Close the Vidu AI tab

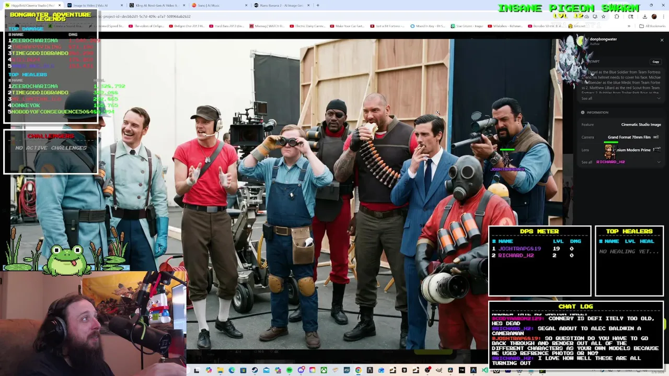pyautogui.click(x=122, y=5)
